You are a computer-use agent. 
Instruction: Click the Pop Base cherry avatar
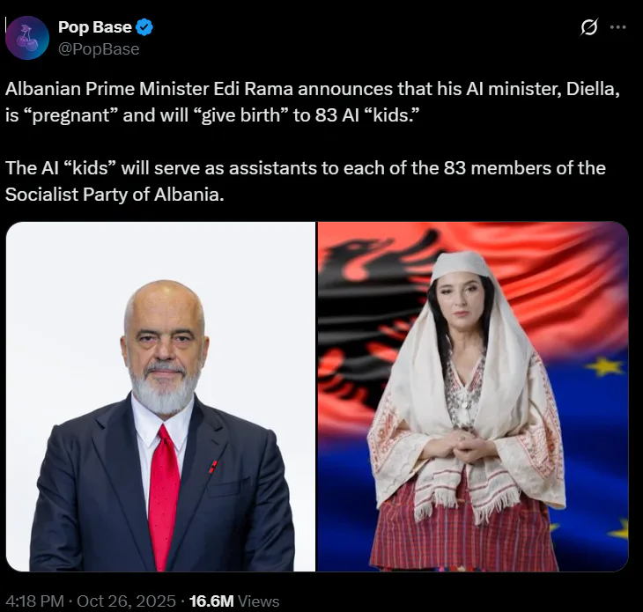pos(27,38)
